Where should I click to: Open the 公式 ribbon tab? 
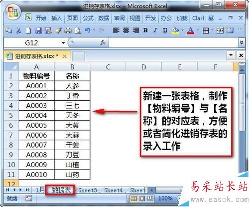click(x=88, y=18)
